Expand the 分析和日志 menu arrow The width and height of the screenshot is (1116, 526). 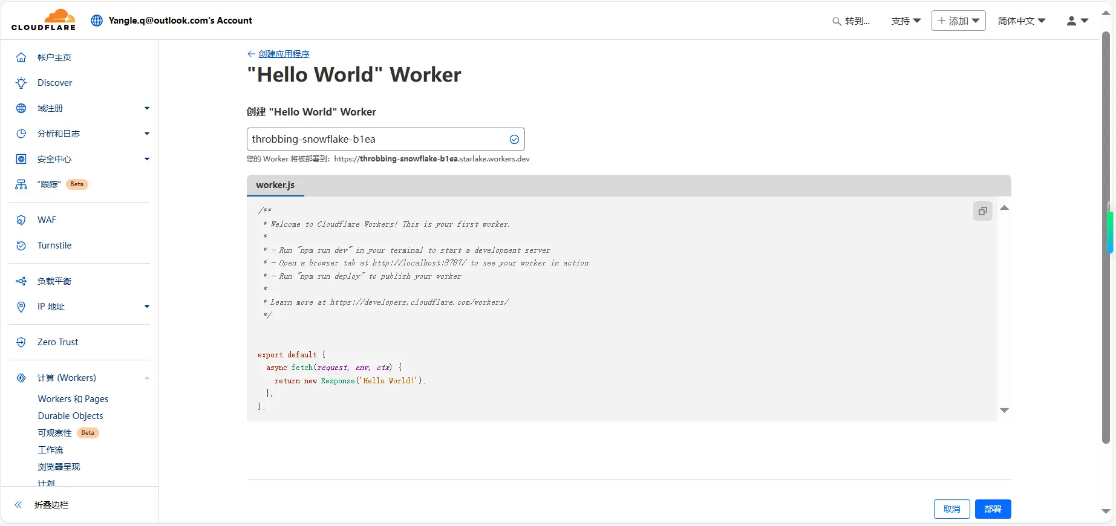click(146, 134)
